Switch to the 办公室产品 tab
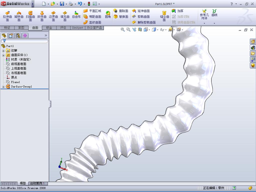Image resolution: width=256 pixels, height=192 pixels. 94,28
